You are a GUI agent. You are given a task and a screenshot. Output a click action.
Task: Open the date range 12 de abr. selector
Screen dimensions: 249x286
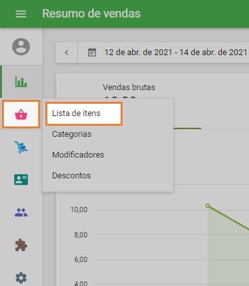176,53
